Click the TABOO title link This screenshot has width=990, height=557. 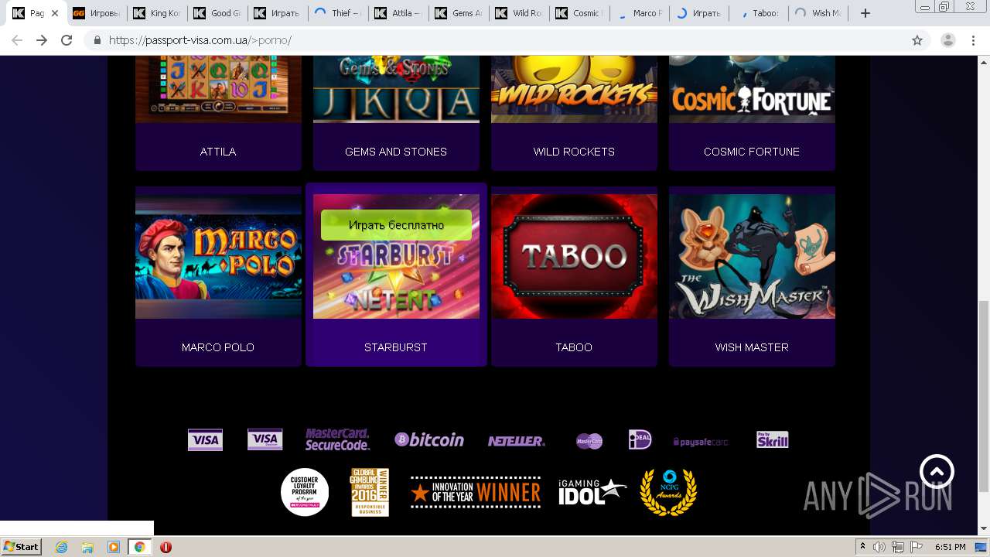click(x=574, y=347)
